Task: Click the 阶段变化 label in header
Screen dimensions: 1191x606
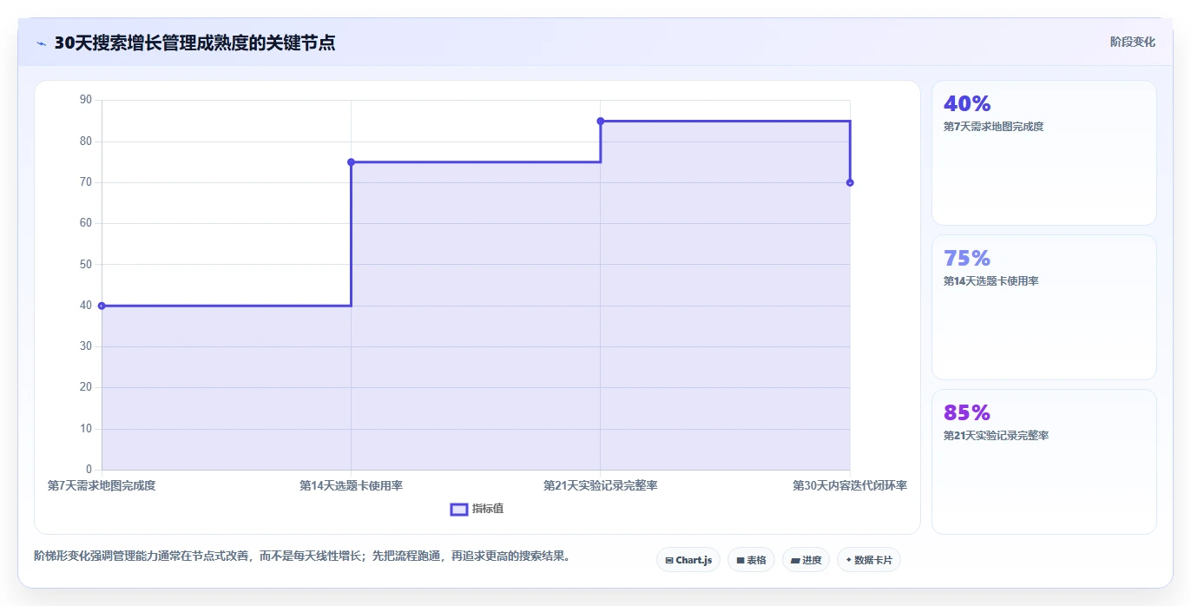Action: [x=1133, y=42]
